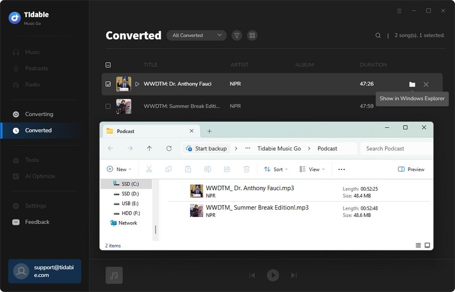Click the New button in Explorer toolbar
455x292 pixels.
coord(119,169)
